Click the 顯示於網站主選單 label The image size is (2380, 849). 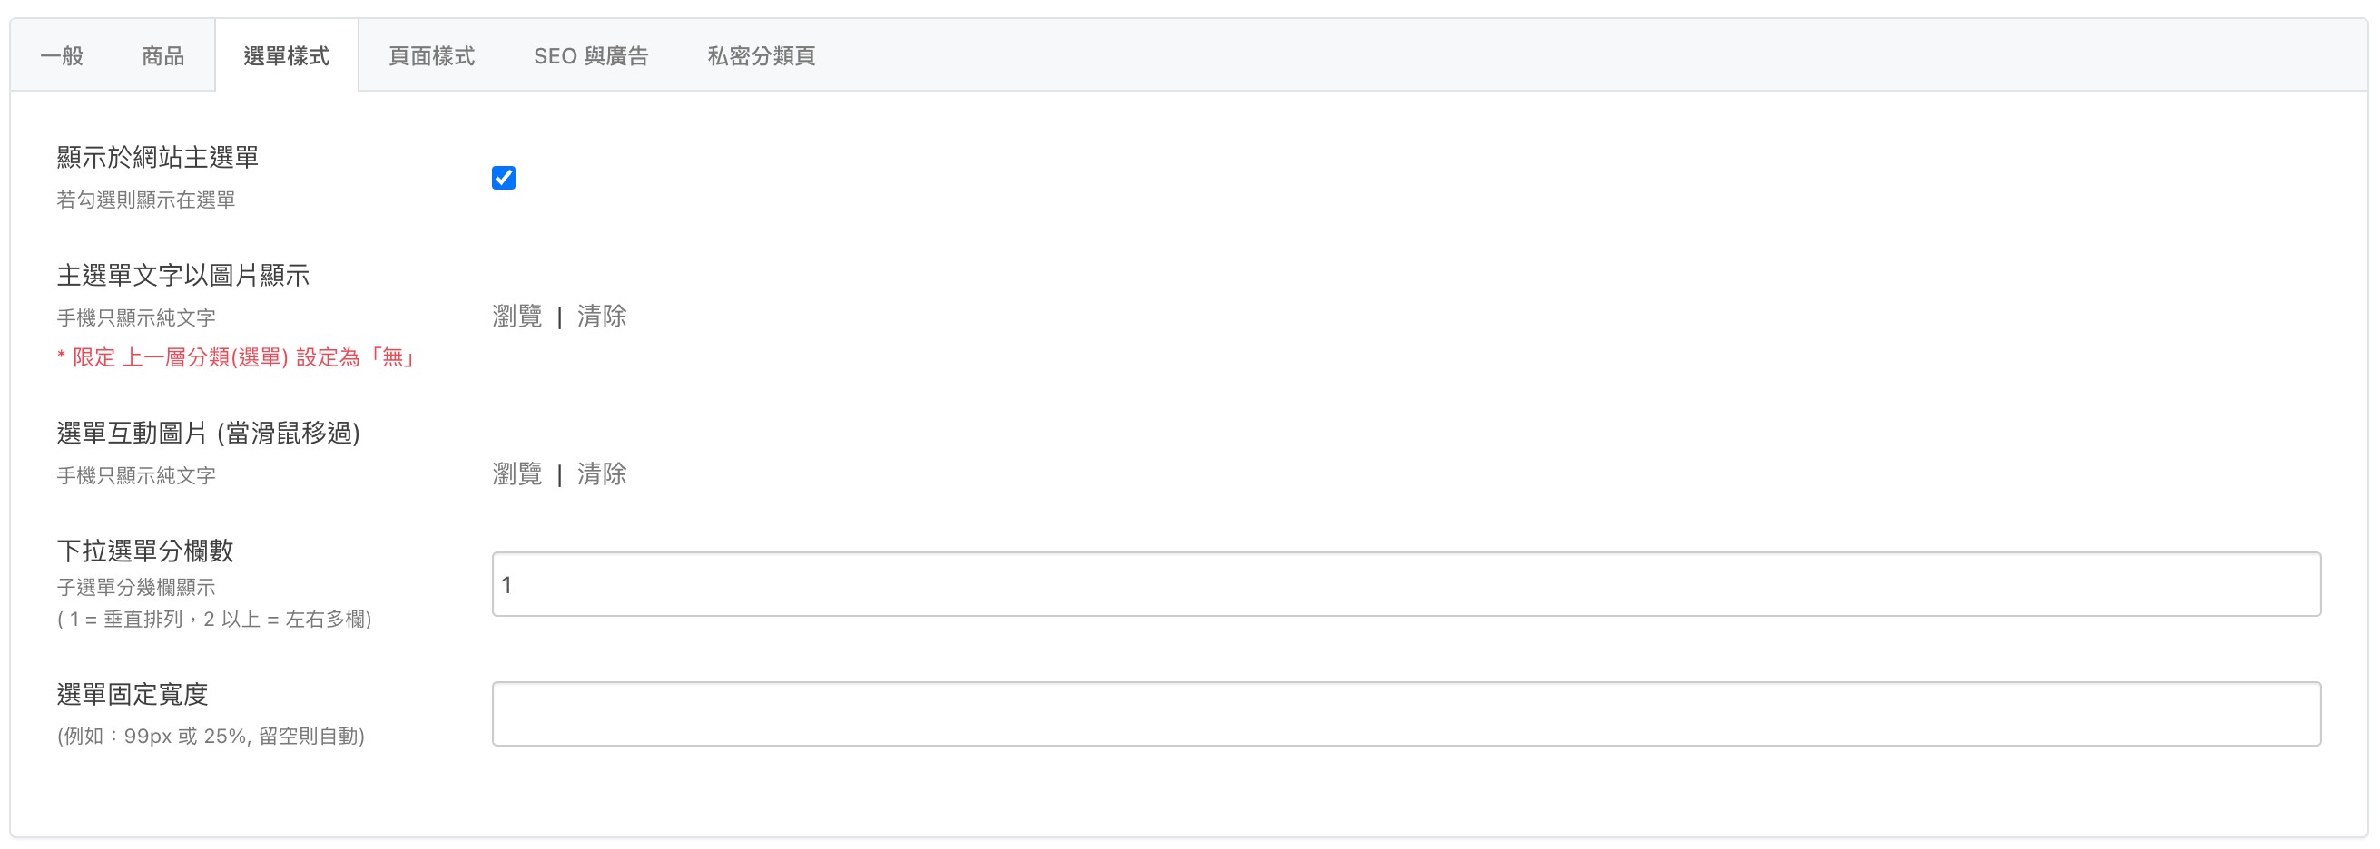coord(157,158)
